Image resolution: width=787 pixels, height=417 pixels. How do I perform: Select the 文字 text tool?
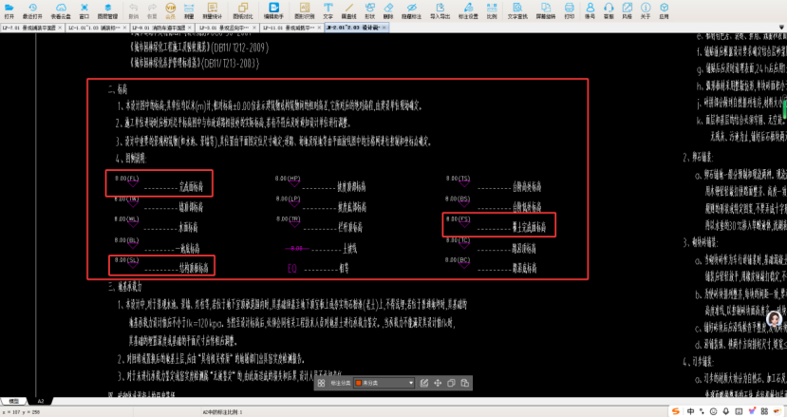pyautogui.click(x=327, y=10)
